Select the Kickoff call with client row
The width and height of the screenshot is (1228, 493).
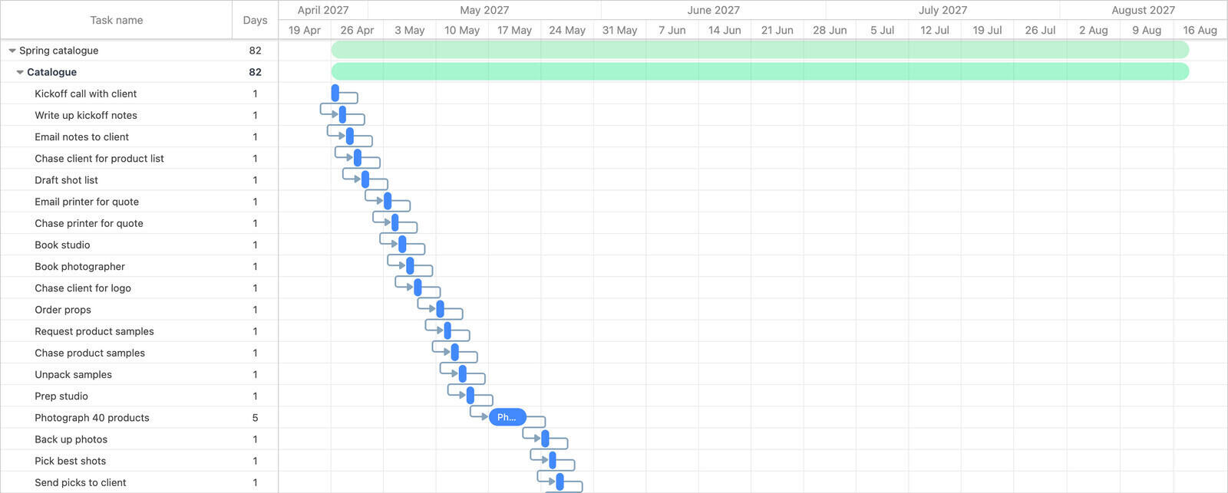pyautogui.click(x=139, y=94)
